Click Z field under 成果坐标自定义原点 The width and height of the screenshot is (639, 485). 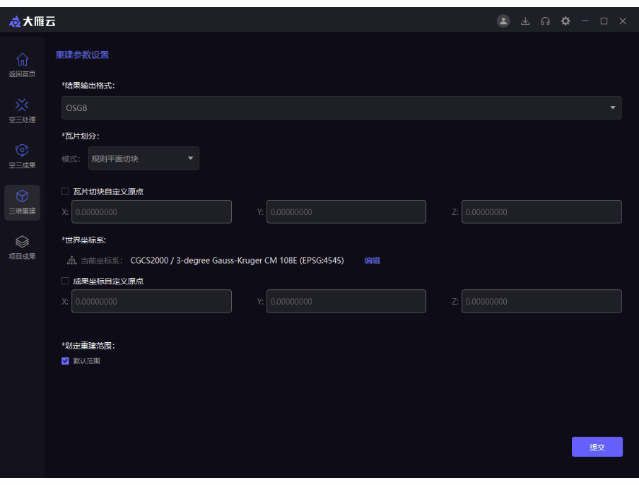[x=541, y=301]
